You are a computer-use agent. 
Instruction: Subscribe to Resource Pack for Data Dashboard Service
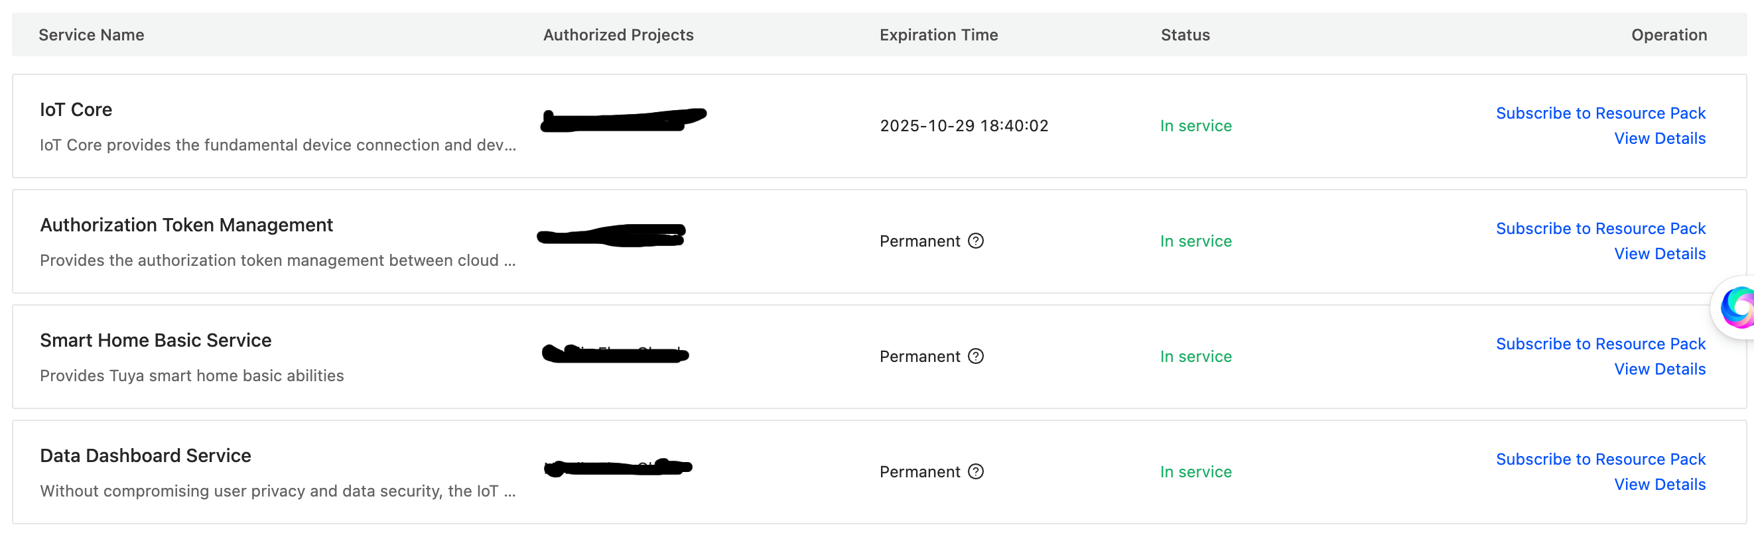(1600, 459)
